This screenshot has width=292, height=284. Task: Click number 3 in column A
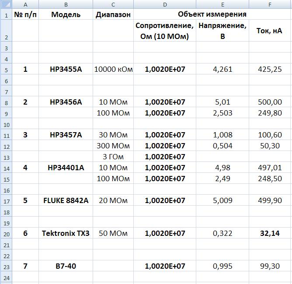tap(25, 135)
